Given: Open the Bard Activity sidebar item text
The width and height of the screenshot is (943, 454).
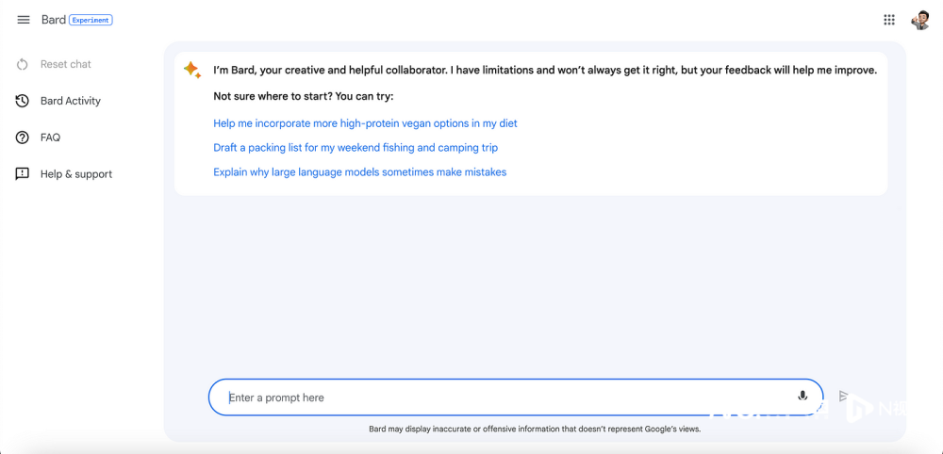Looking at the screenshot, I should [71, 101].
